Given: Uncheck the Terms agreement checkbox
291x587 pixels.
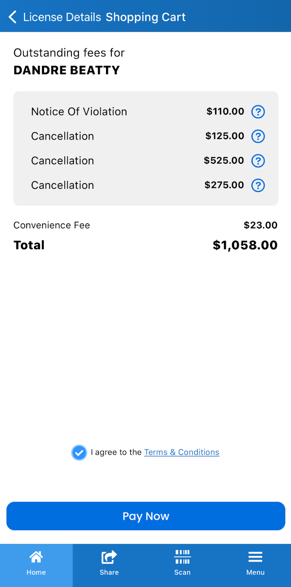Looking at the screenshot, I should point(79,452).
